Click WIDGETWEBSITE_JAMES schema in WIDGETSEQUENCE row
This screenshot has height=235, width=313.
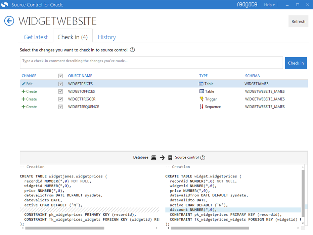pyautogui.click(x=265, y=107)
